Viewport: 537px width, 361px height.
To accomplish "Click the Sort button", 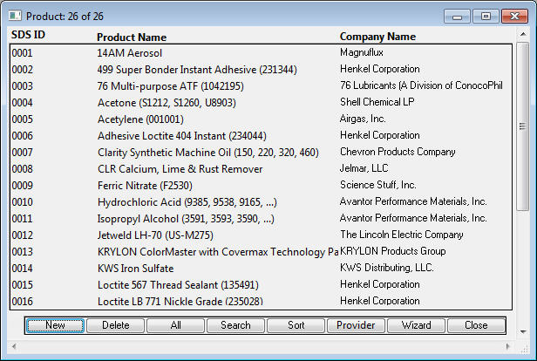I will click(x=296, y=325).
